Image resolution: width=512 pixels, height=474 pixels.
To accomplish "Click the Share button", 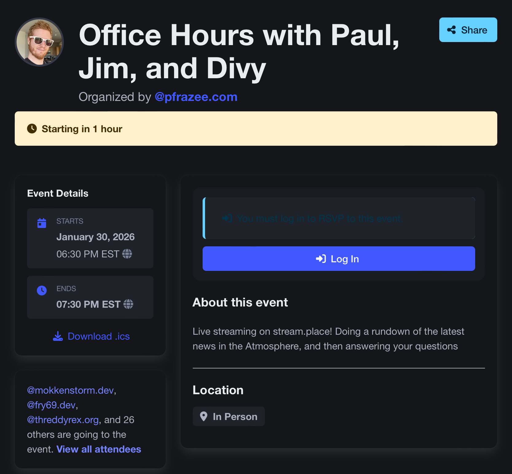I will (468, 30).
